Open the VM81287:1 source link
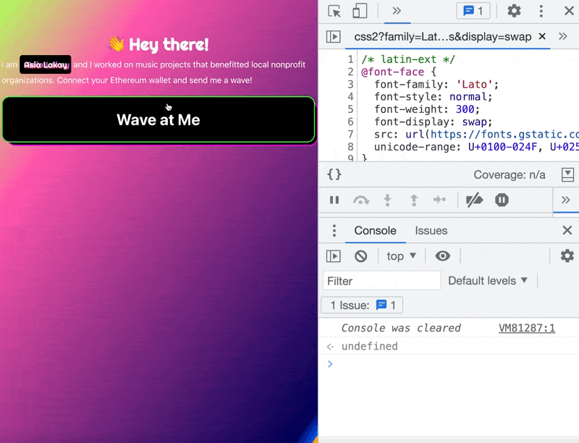 (526, 328)
